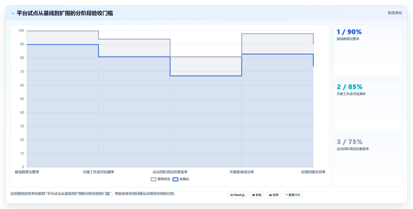This screenshot has height=209, width=413.
Task: Click the icon inside the 进度 chip
Action: [x=270, y=195]
